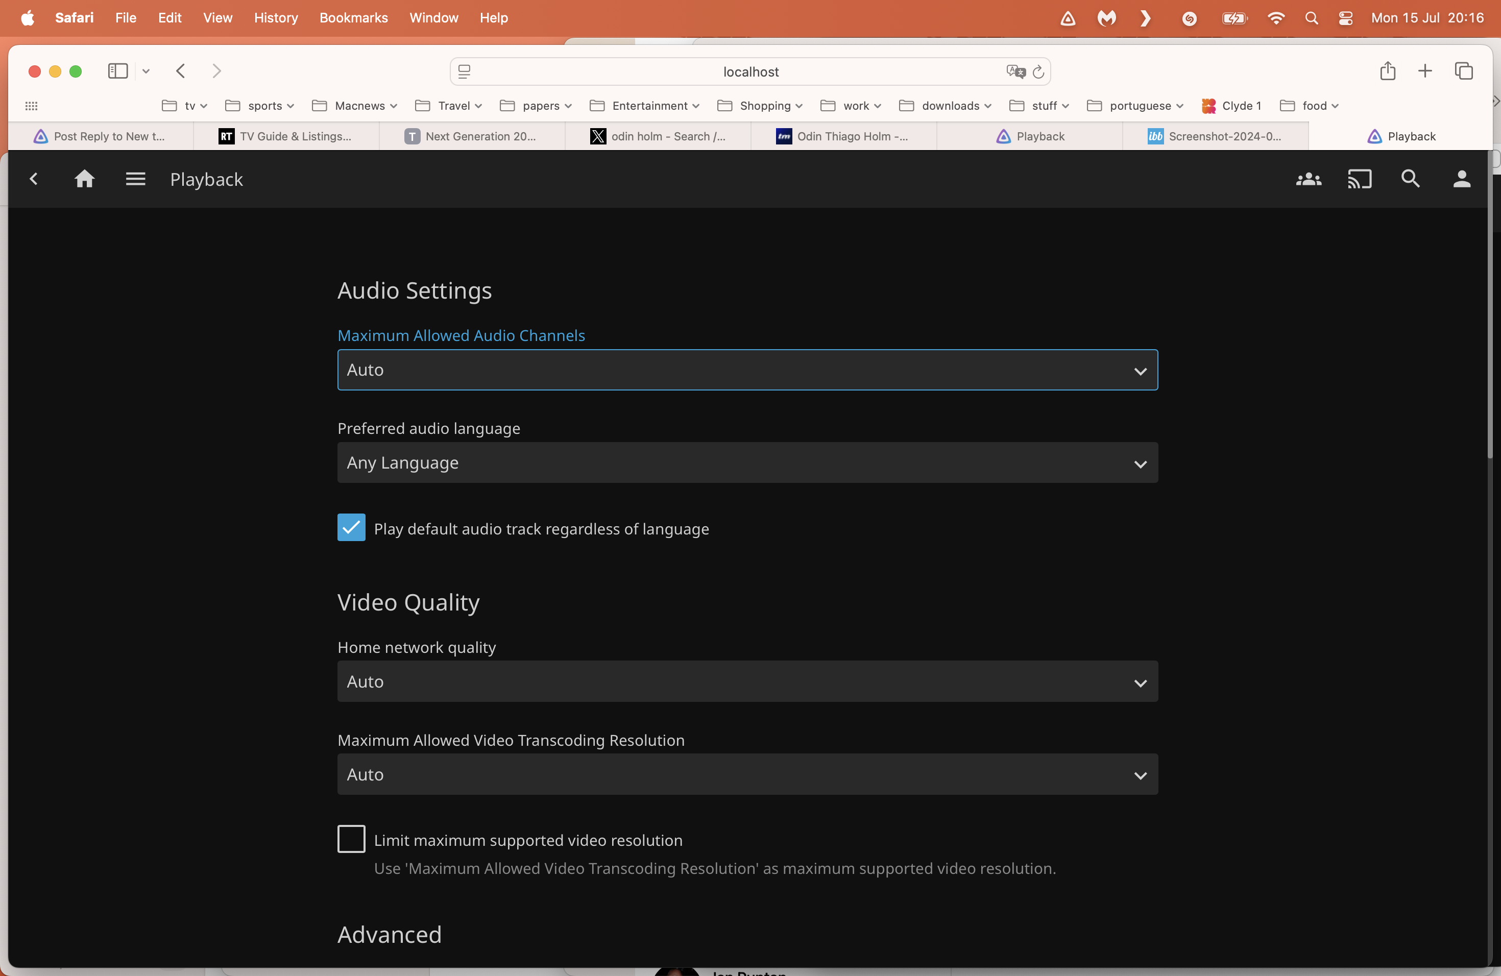Reload the page with the refresh icon
The height and width of the screenshot is (976, 1501).
point(1038,72)
